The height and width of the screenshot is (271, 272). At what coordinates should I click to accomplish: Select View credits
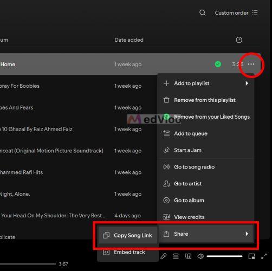[206, 217]
